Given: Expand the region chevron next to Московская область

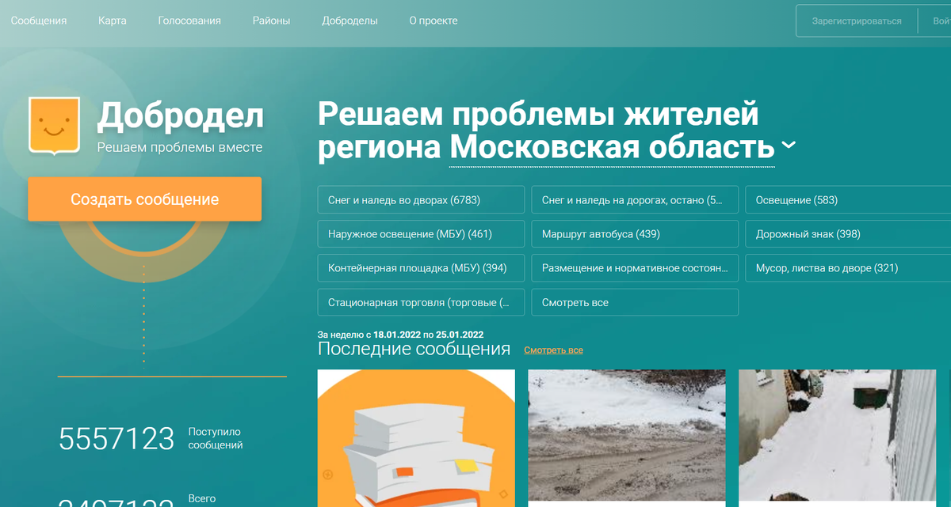Looking at the screenshot, I should pyautogui.click(x=788, y=145).
